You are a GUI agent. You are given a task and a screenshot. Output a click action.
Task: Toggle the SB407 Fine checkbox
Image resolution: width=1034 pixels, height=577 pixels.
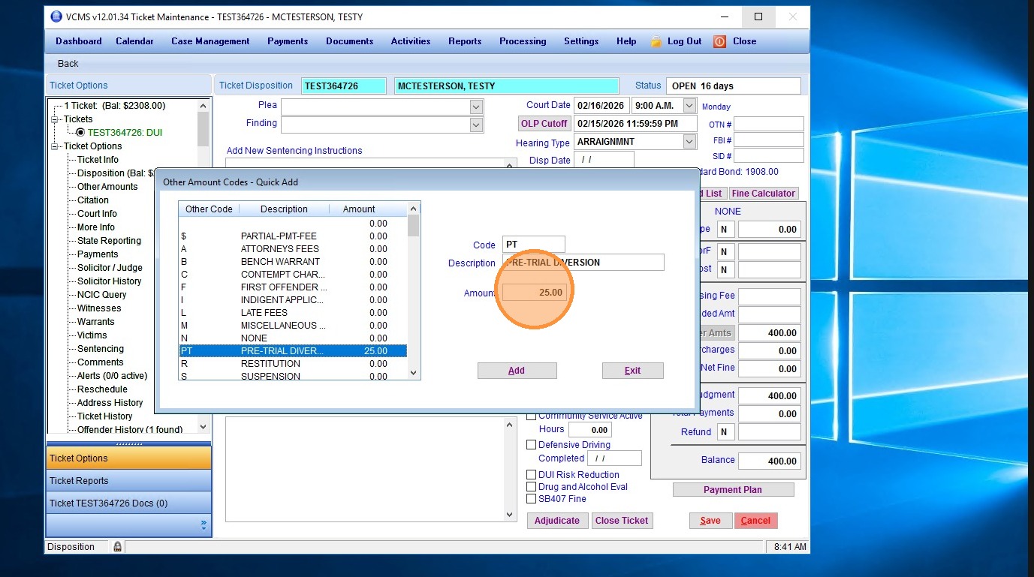click(532, 499)
